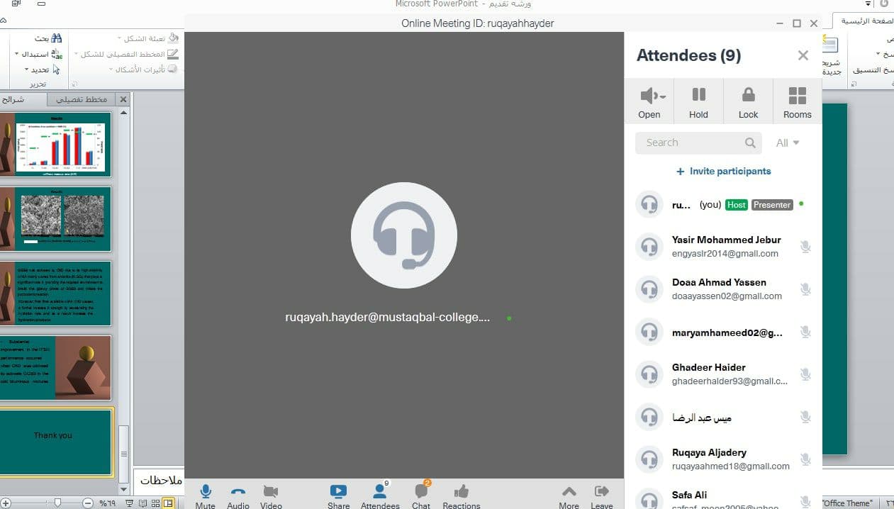Expand the All filter dropdown
This screenshot has width=894, height=509.
(x=787, y=142)
